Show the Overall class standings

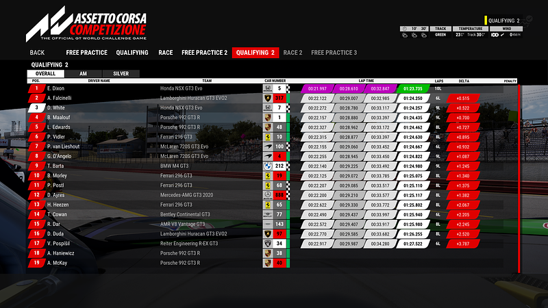pos(46,74)
